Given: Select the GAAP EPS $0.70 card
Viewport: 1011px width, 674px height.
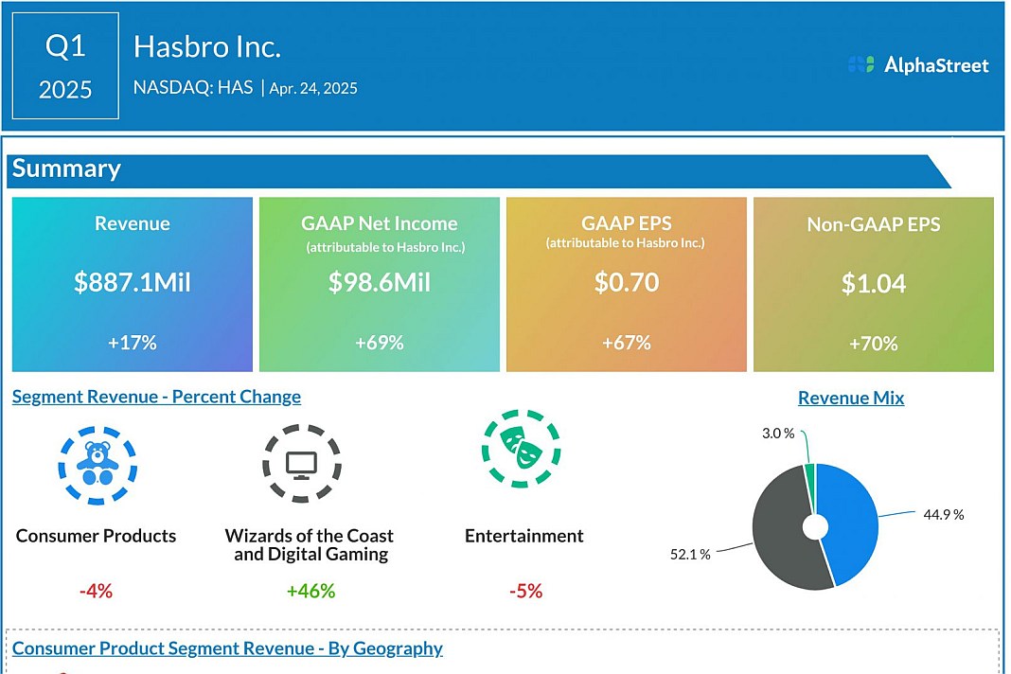Looking at the screenshot, I should pyautogui.click(x=627, y=284).
